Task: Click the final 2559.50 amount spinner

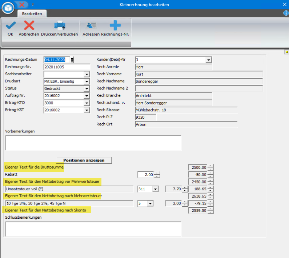Action: pyautogui.click(x=210, y=210)
